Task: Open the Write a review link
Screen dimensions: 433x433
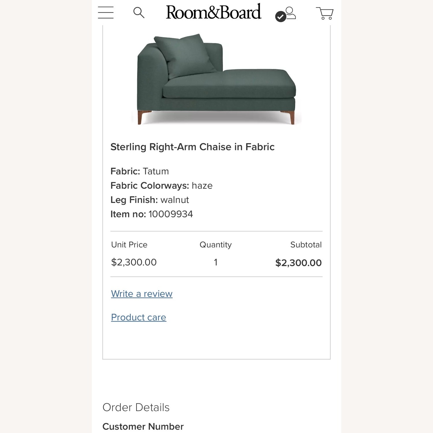Action: [141, 294]
